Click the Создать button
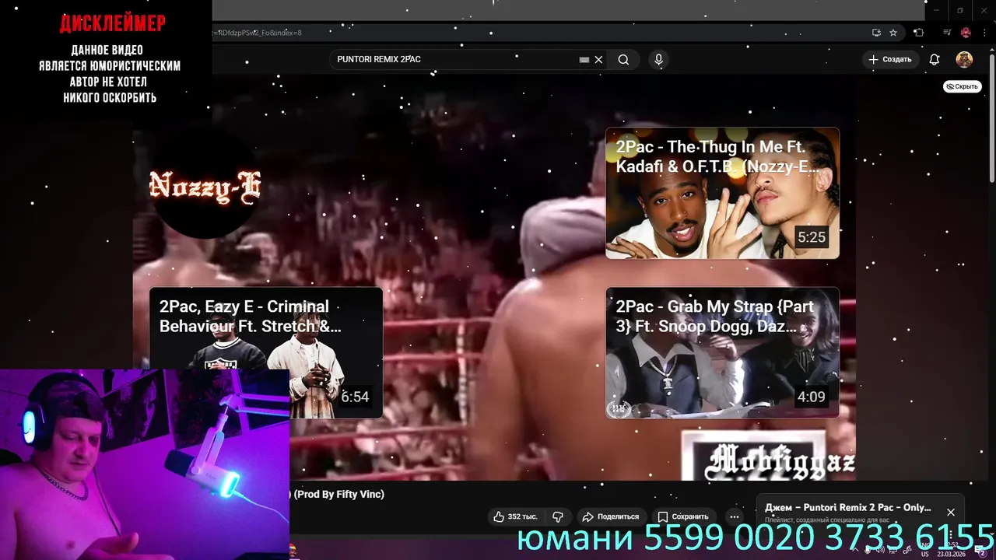This screenshot has height=560, width=996. (x=890, y=60)
